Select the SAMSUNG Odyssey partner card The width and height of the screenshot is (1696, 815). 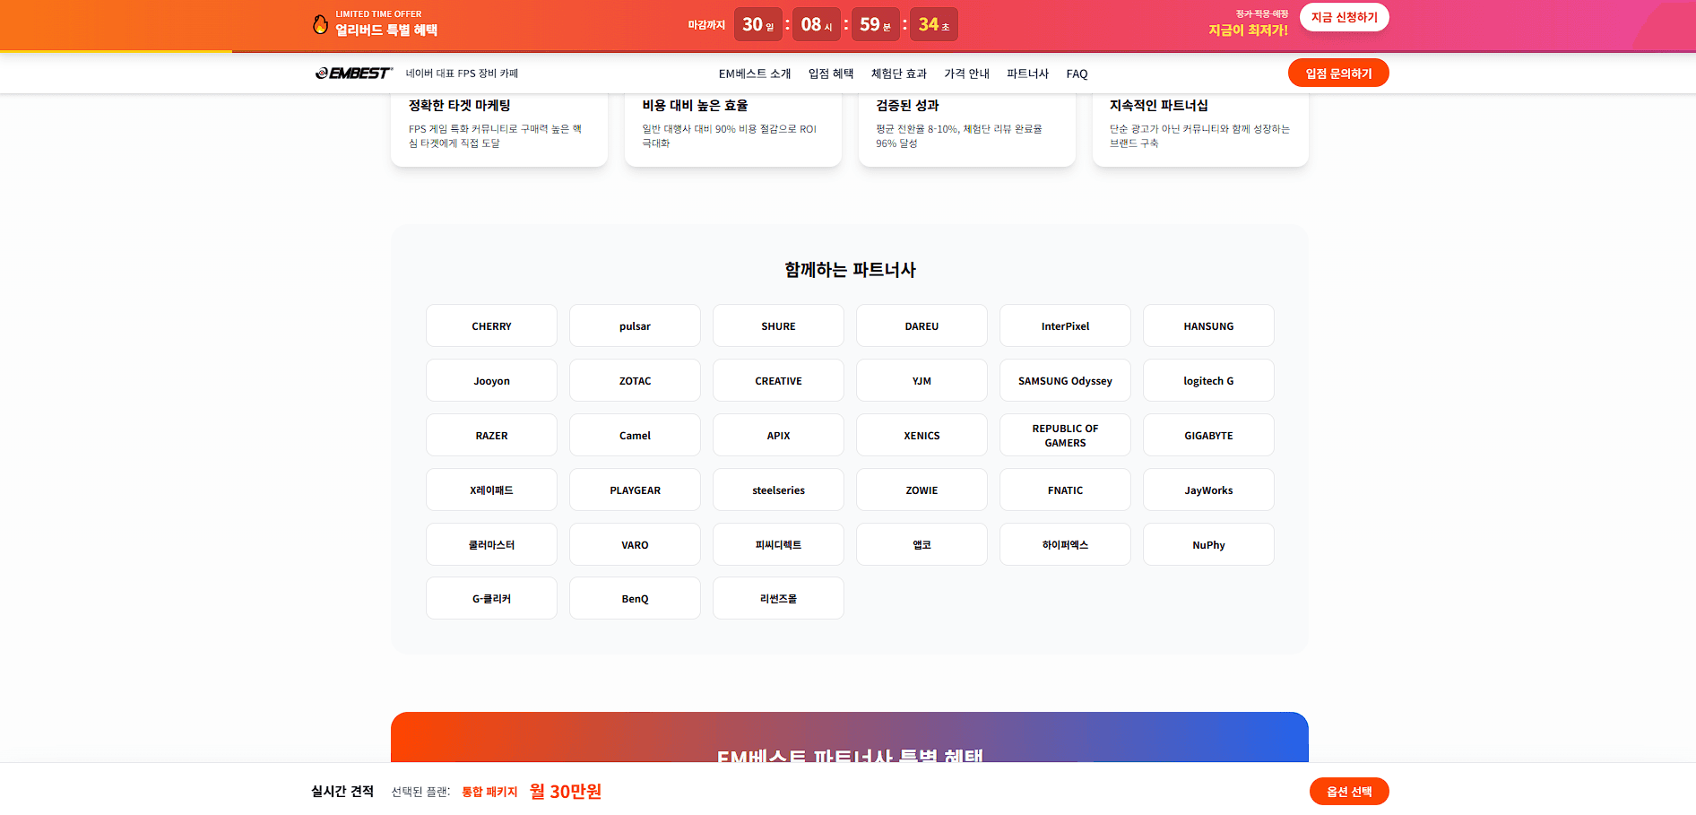coord(1065,380)
